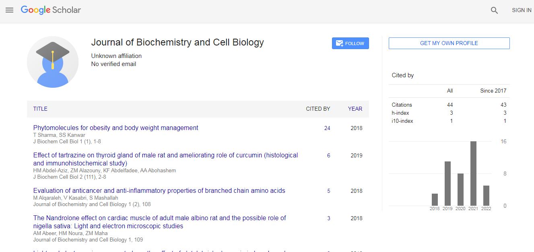The width and height of the screenshot is (534, 252).
Task: Open the hamburger menu icon
Action: (9, 10)
